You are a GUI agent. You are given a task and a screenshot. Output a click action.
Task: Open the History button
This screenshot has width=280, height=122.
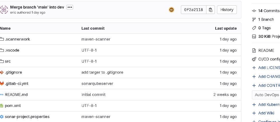[227, 10]
